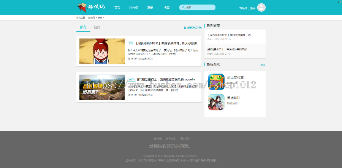
Task: Click 推荐 in the breadcrumb
Action: click(x=100, y=17)
